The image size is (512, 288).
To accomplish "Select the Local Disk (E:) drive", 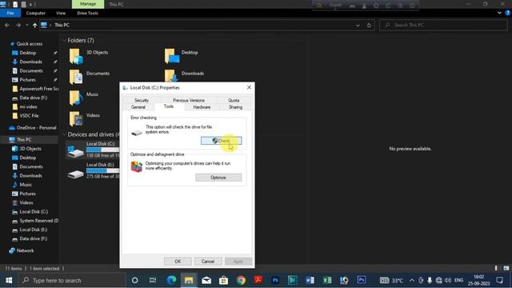I will [93, 170].
